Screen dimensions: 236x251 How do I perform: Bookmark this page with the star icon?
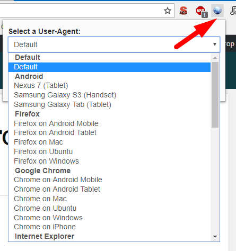tap(168, 11)
